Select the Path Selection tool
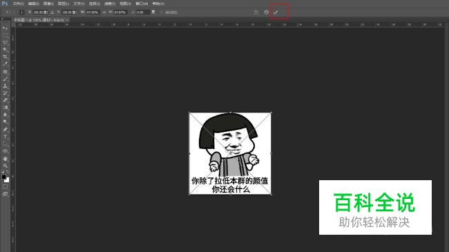The height and width of the screenshot is (252, 449). click(x=5, y=144)
